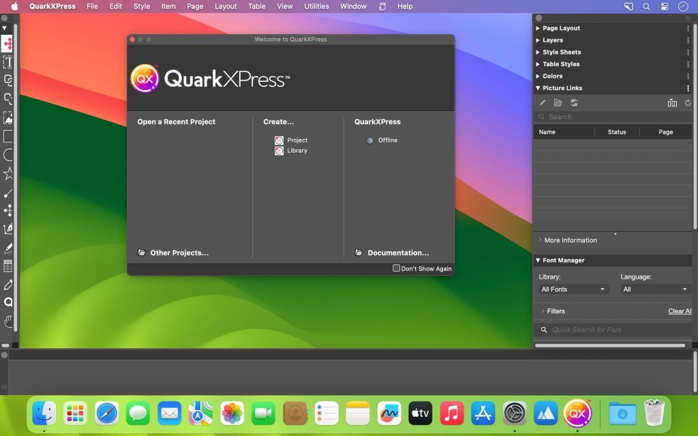Select the Pan tool at the toolbar bottom
The height and width of the screenshot is (436, 698).
[8, 320]
